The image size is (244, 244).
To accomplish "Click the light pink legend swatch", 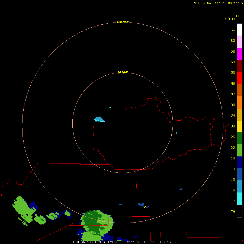I will coord(239,42).
